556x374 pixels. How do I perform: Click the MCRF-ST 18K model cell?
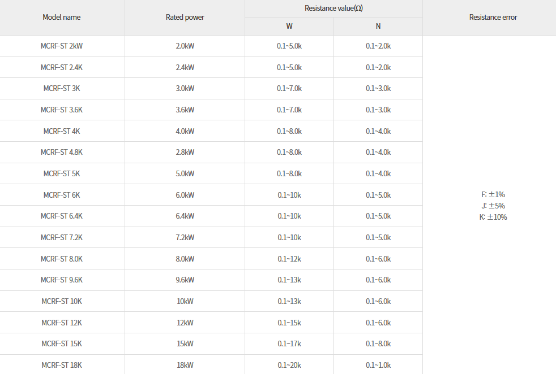pyautogui.click(x=62, y=365)
